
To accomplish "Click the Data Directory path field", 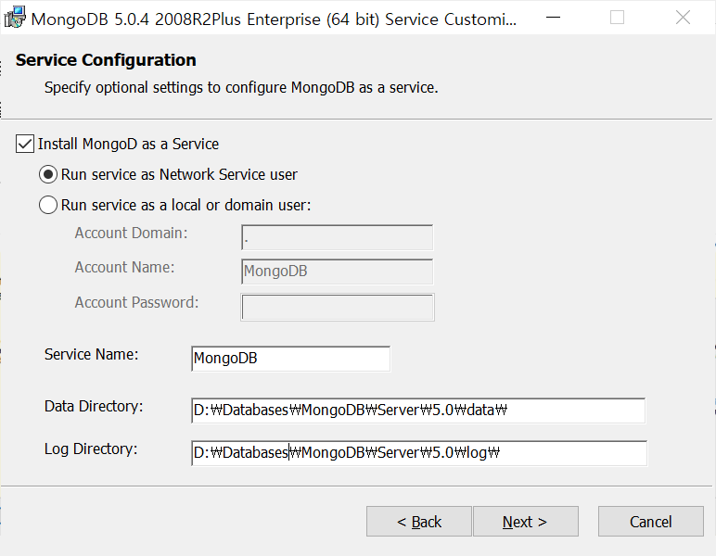I will click(418, 411).
